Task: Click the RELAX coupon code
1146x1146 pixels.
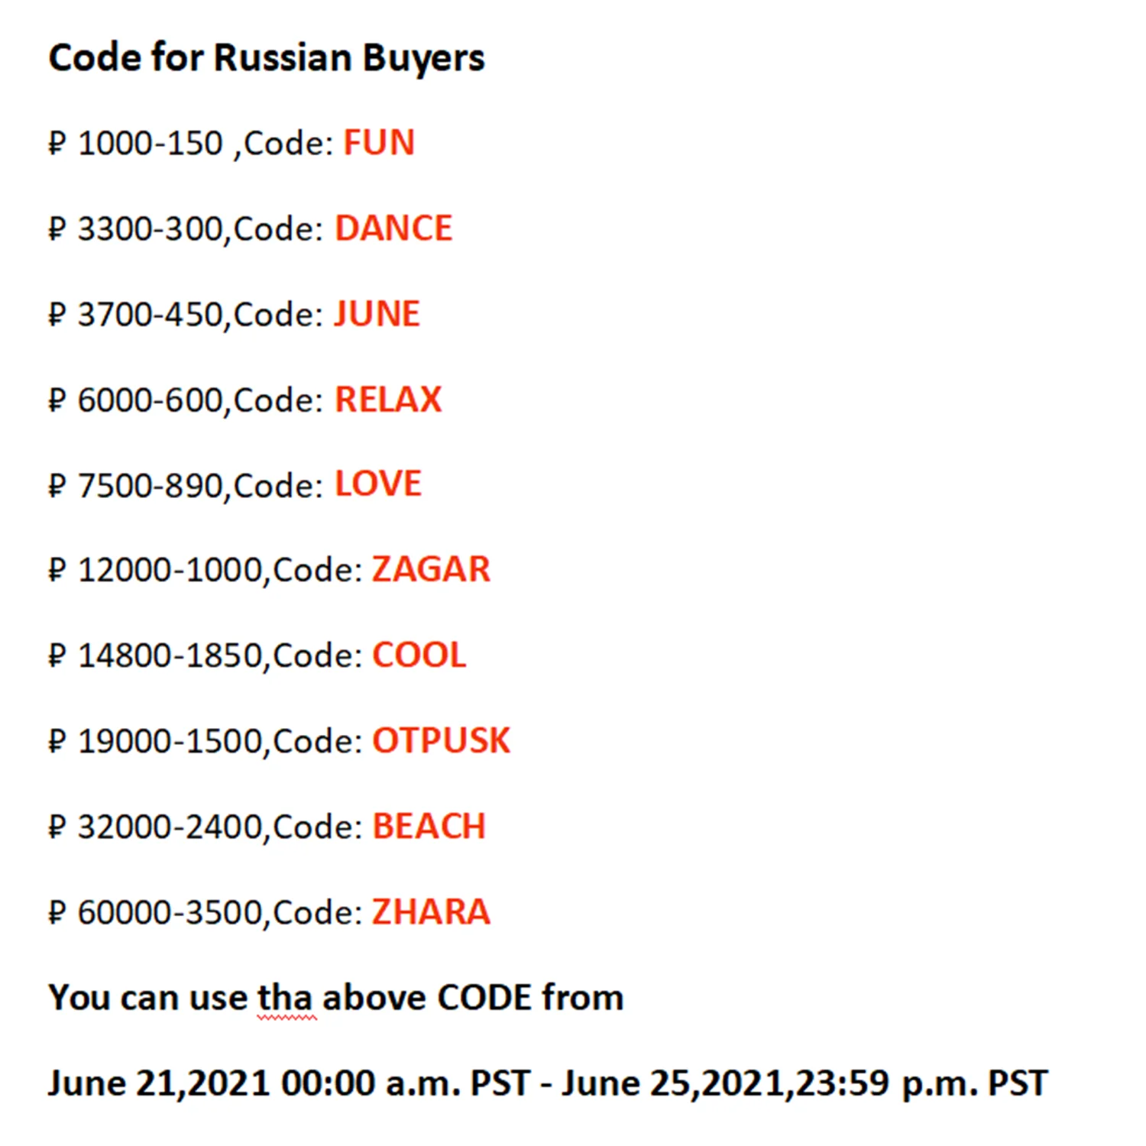Action: pyautogui.click(x=388, y=400)
